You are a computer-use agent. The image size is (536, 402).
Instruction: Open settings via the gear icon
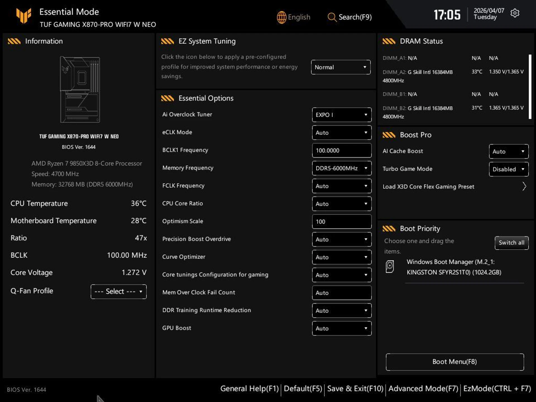click(x=515, y=13)
